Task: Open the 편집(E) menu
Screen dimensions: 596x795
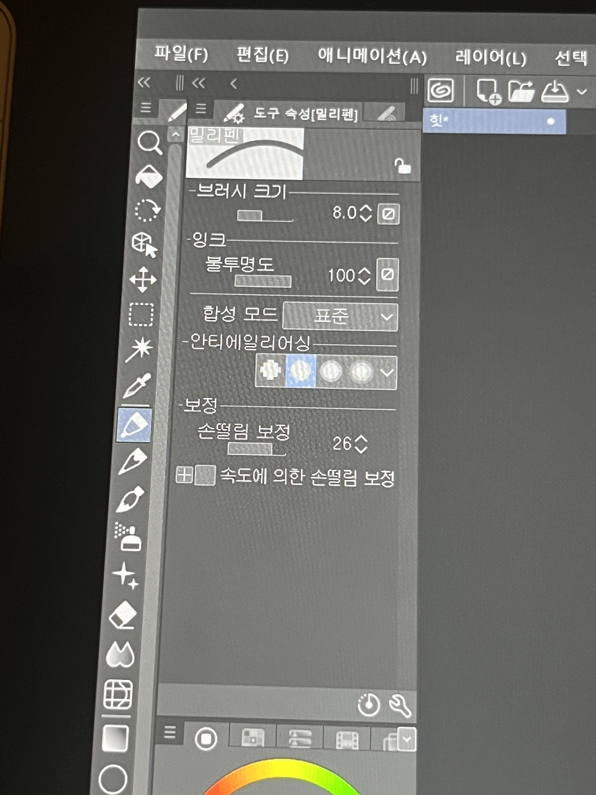Action: (262, 55)
